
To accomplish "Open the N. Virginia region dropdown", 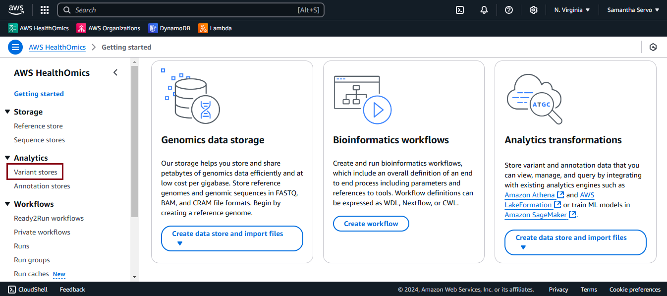I will point(572,10).
